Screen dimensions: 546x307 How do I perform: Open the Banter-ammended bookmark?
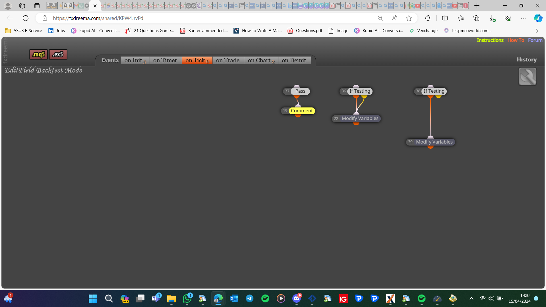tap(204, 31)
